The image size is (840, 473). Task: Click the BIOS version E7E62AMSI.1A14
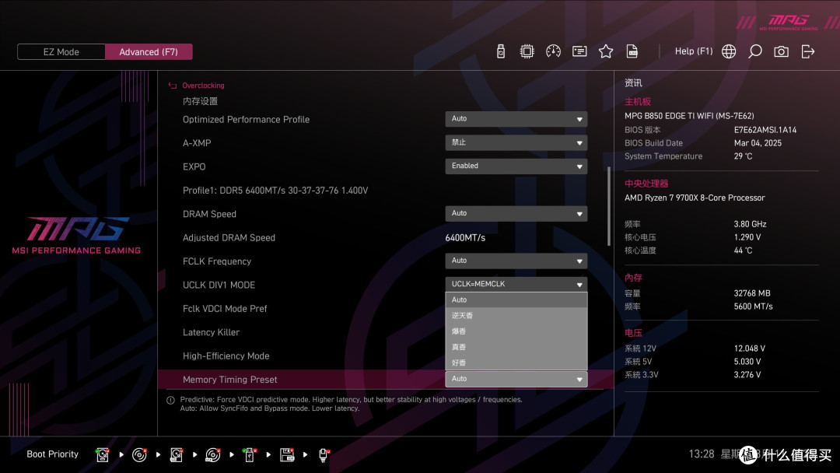(765, 130)
